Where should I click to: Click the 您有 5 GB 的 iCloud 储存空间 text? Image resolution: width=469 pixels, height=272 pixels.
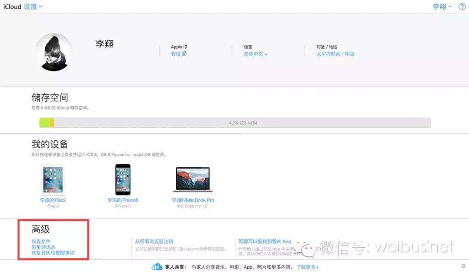60,108
